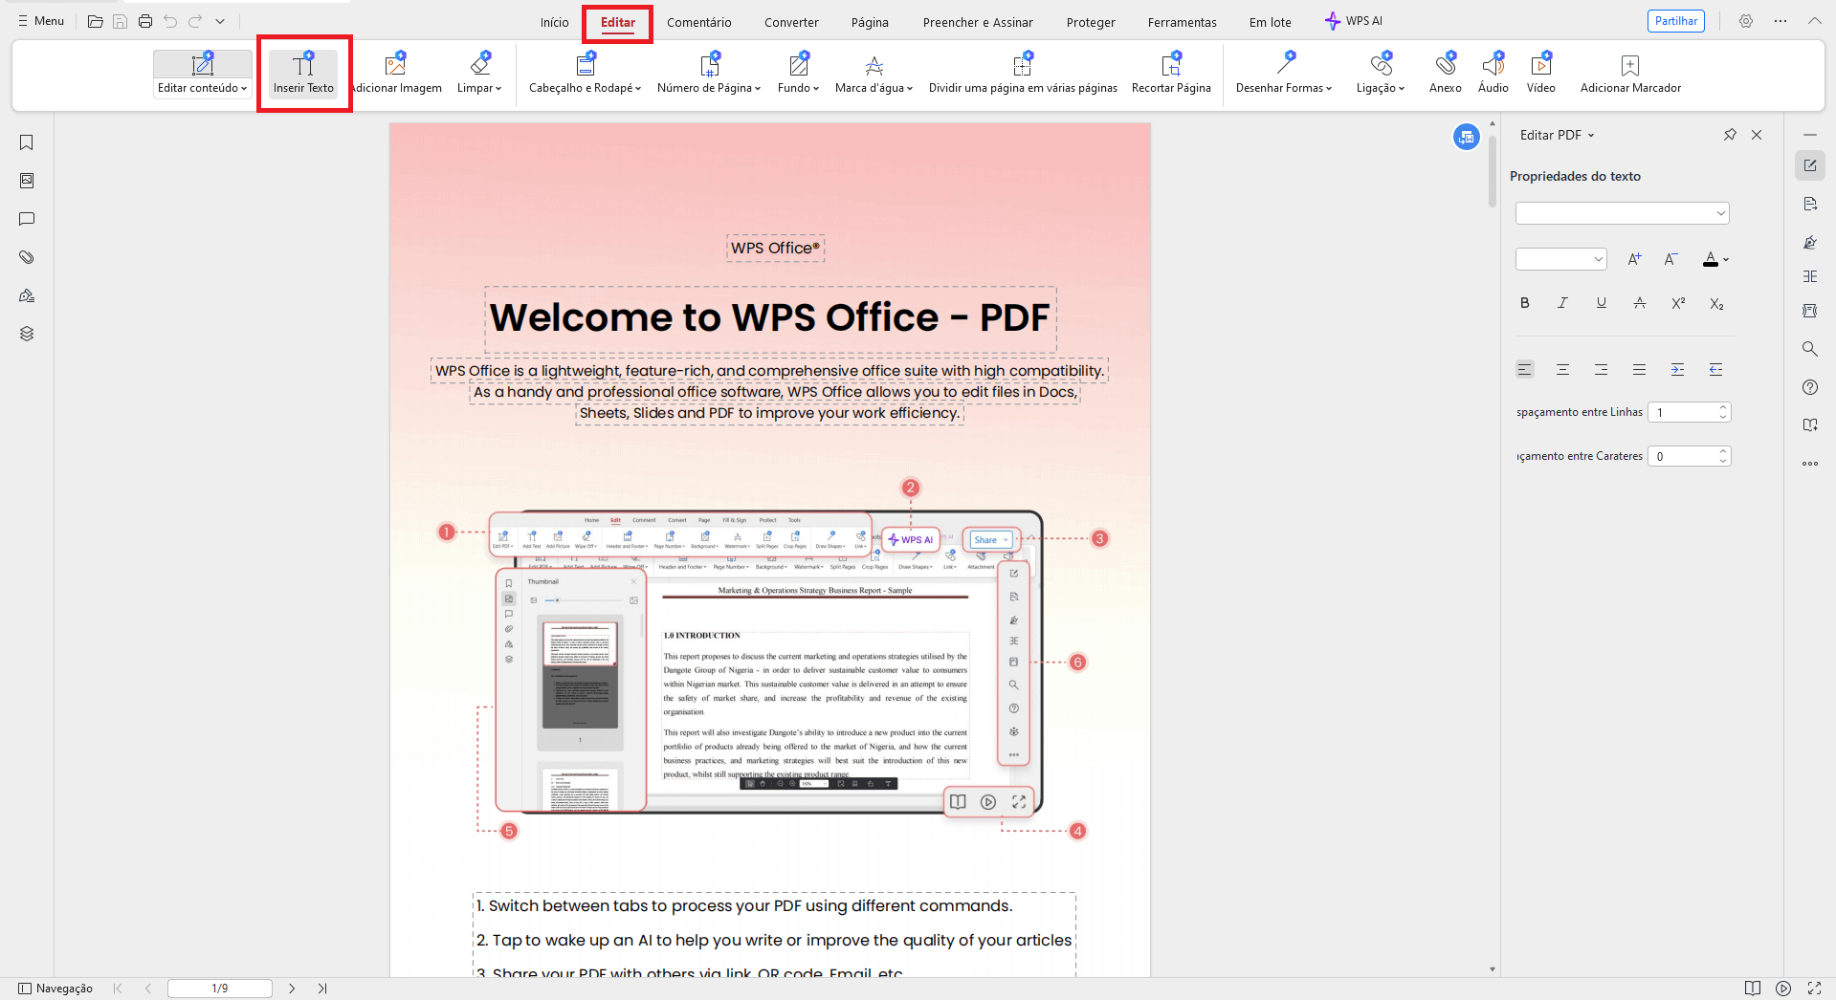Open the font size combo box

pyautogui.click(x=1560, y=259)
